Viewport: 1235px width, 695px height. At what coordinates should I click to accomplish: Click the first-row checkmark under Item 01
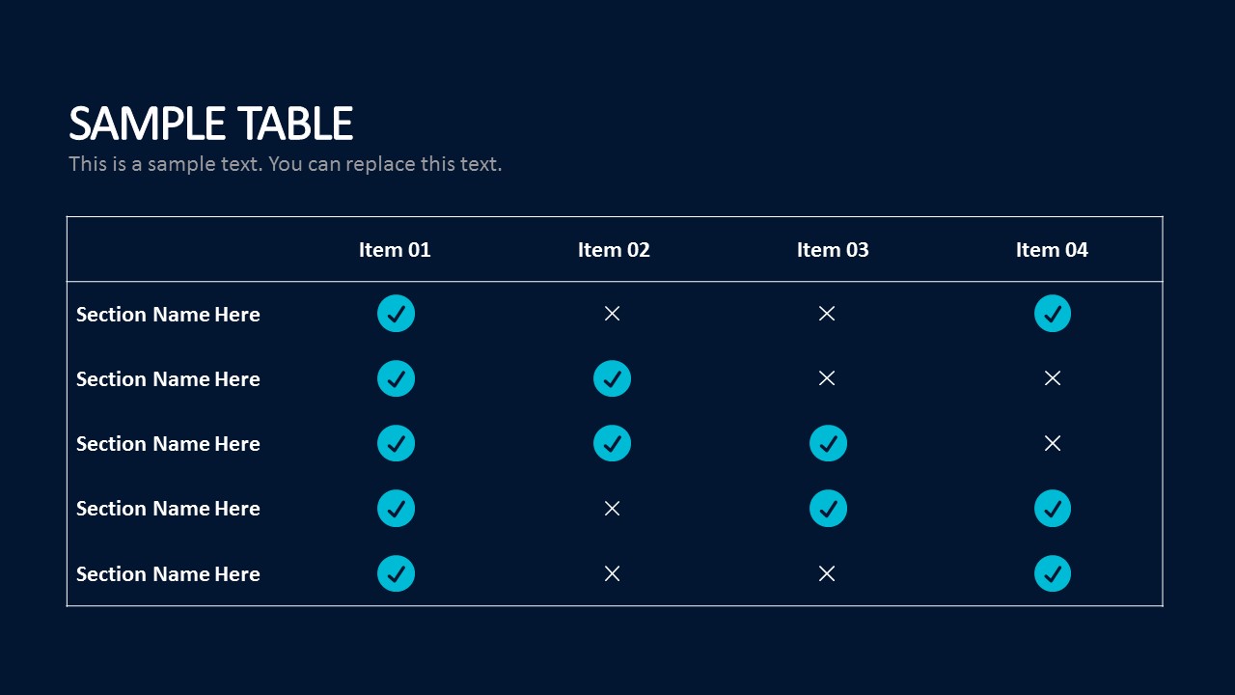click(396, 314)
